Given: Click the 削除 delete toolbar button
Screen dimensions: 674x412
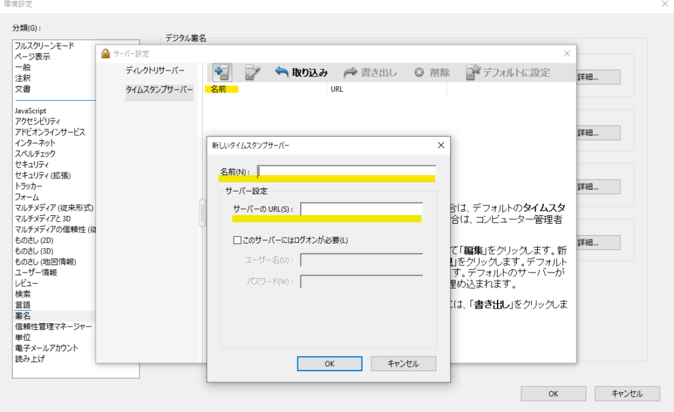Looking at the screenshot, I should [432, 72].
